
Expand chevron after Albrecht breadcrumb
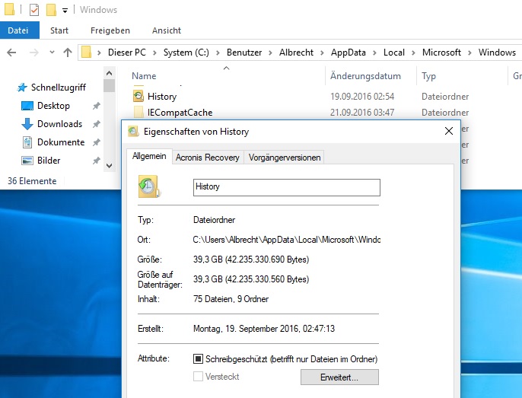point(322,53)
